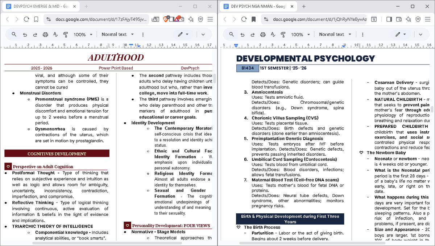
Task: Open a new tab in the right window
Action: [x=304, y=7]
